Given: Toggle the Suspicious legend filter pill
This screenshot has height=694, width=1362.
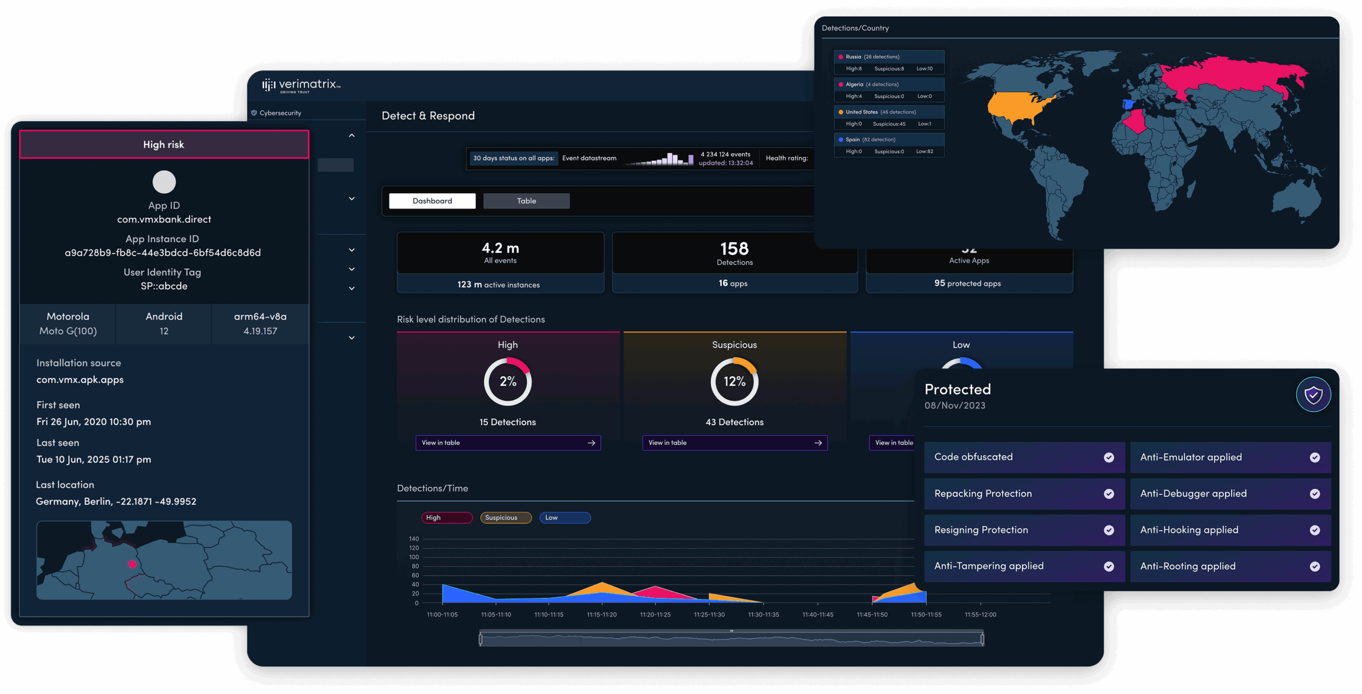Looking at the screenshot, I should (x=505, y=518).
